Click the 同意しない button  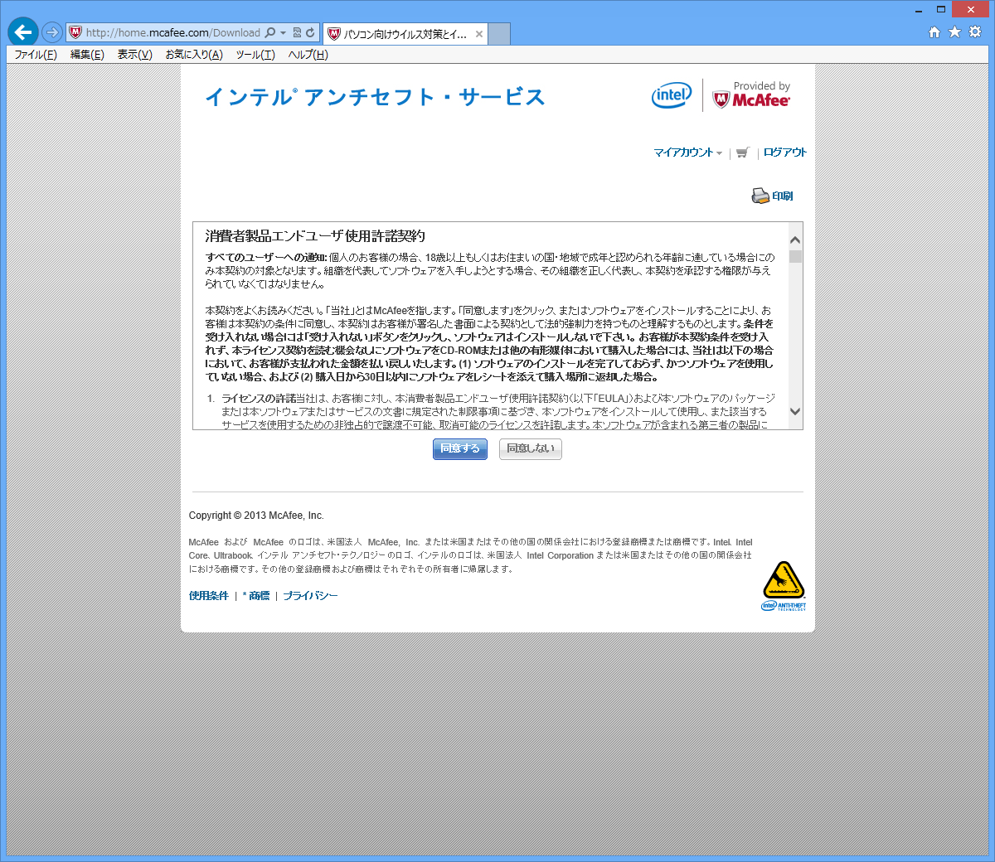pyautogui.click(x=531, y=448)
